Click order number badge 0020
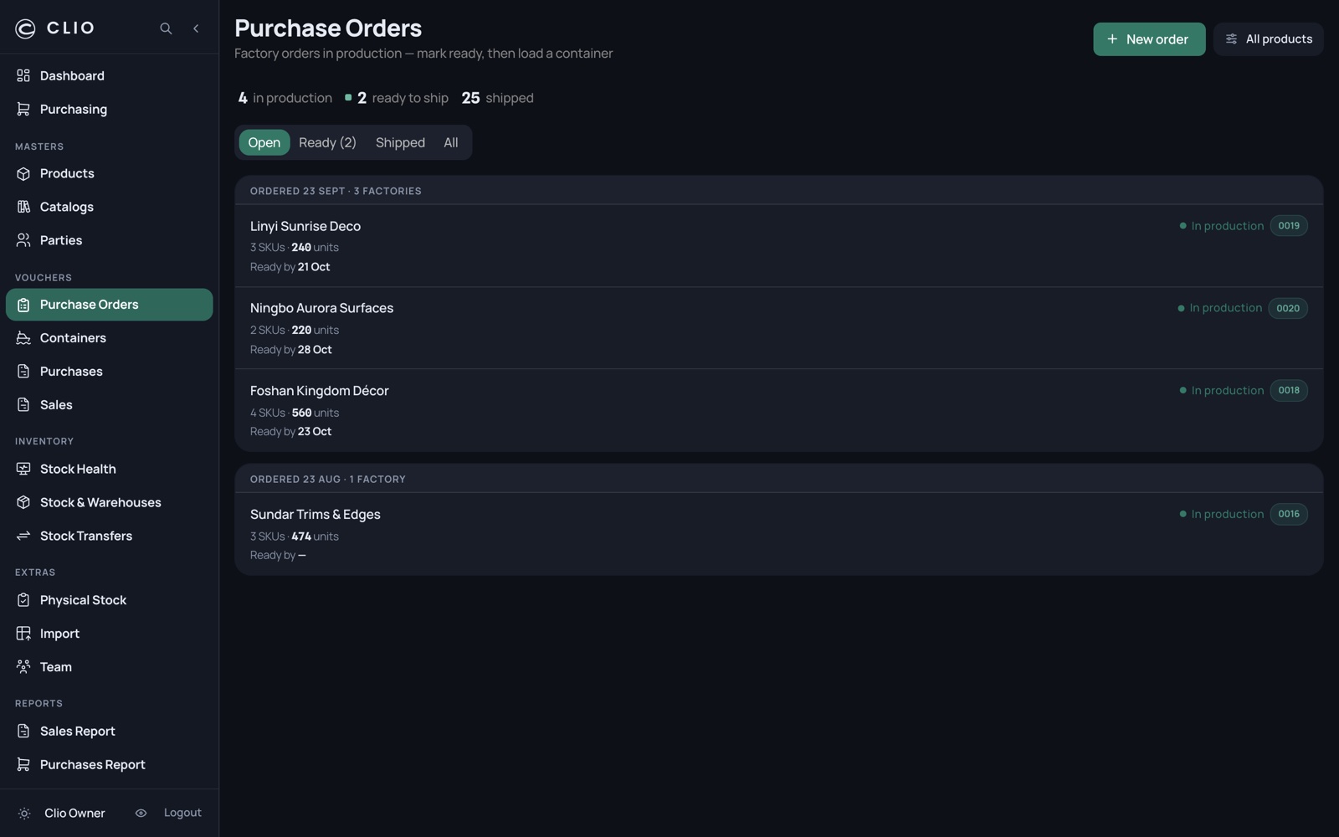This screenshot has height=837, width=1339. click(x=1288, y=309)
